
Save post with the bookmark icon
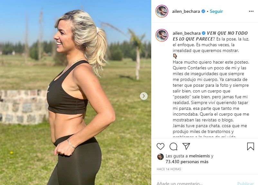pyautogui.click(x=250, y=146)
